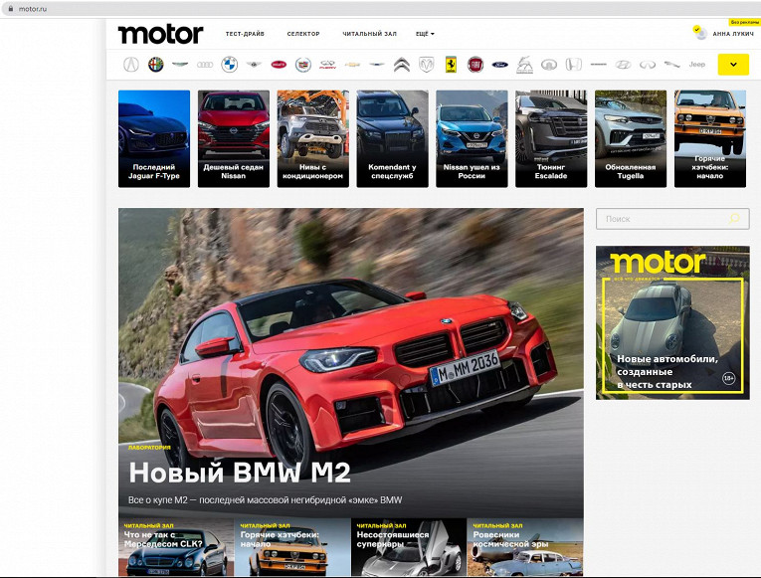Open Komendant у спецслужб story card
Viewport: 761px width, 578px height.
(x=392, y=139)
